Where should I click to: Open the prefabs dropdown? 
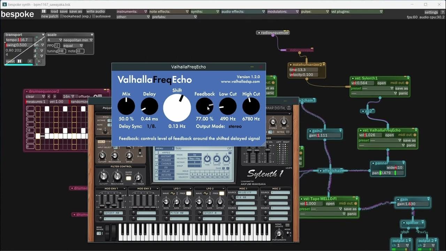[x=174, y=17]
